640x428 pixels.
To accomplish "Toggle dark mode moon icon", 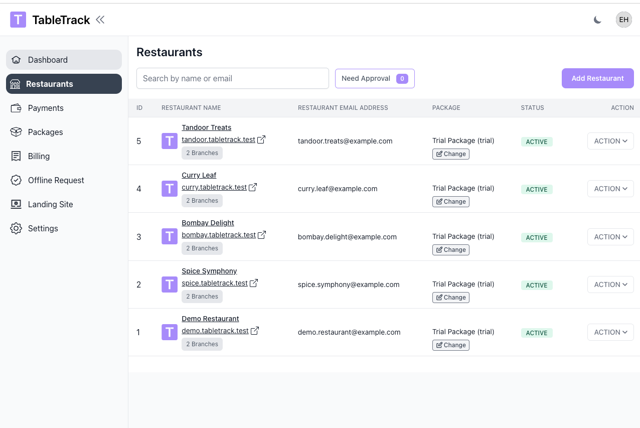I will point(597,20).
